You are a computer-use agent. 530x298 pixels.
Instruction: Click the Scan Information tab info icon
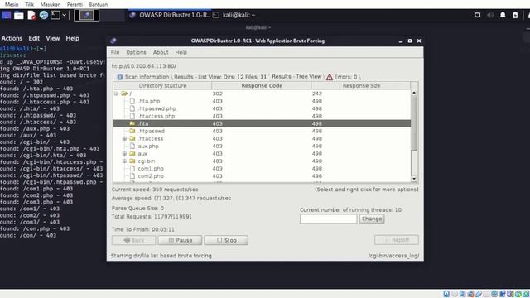click(x=120, y=77)
